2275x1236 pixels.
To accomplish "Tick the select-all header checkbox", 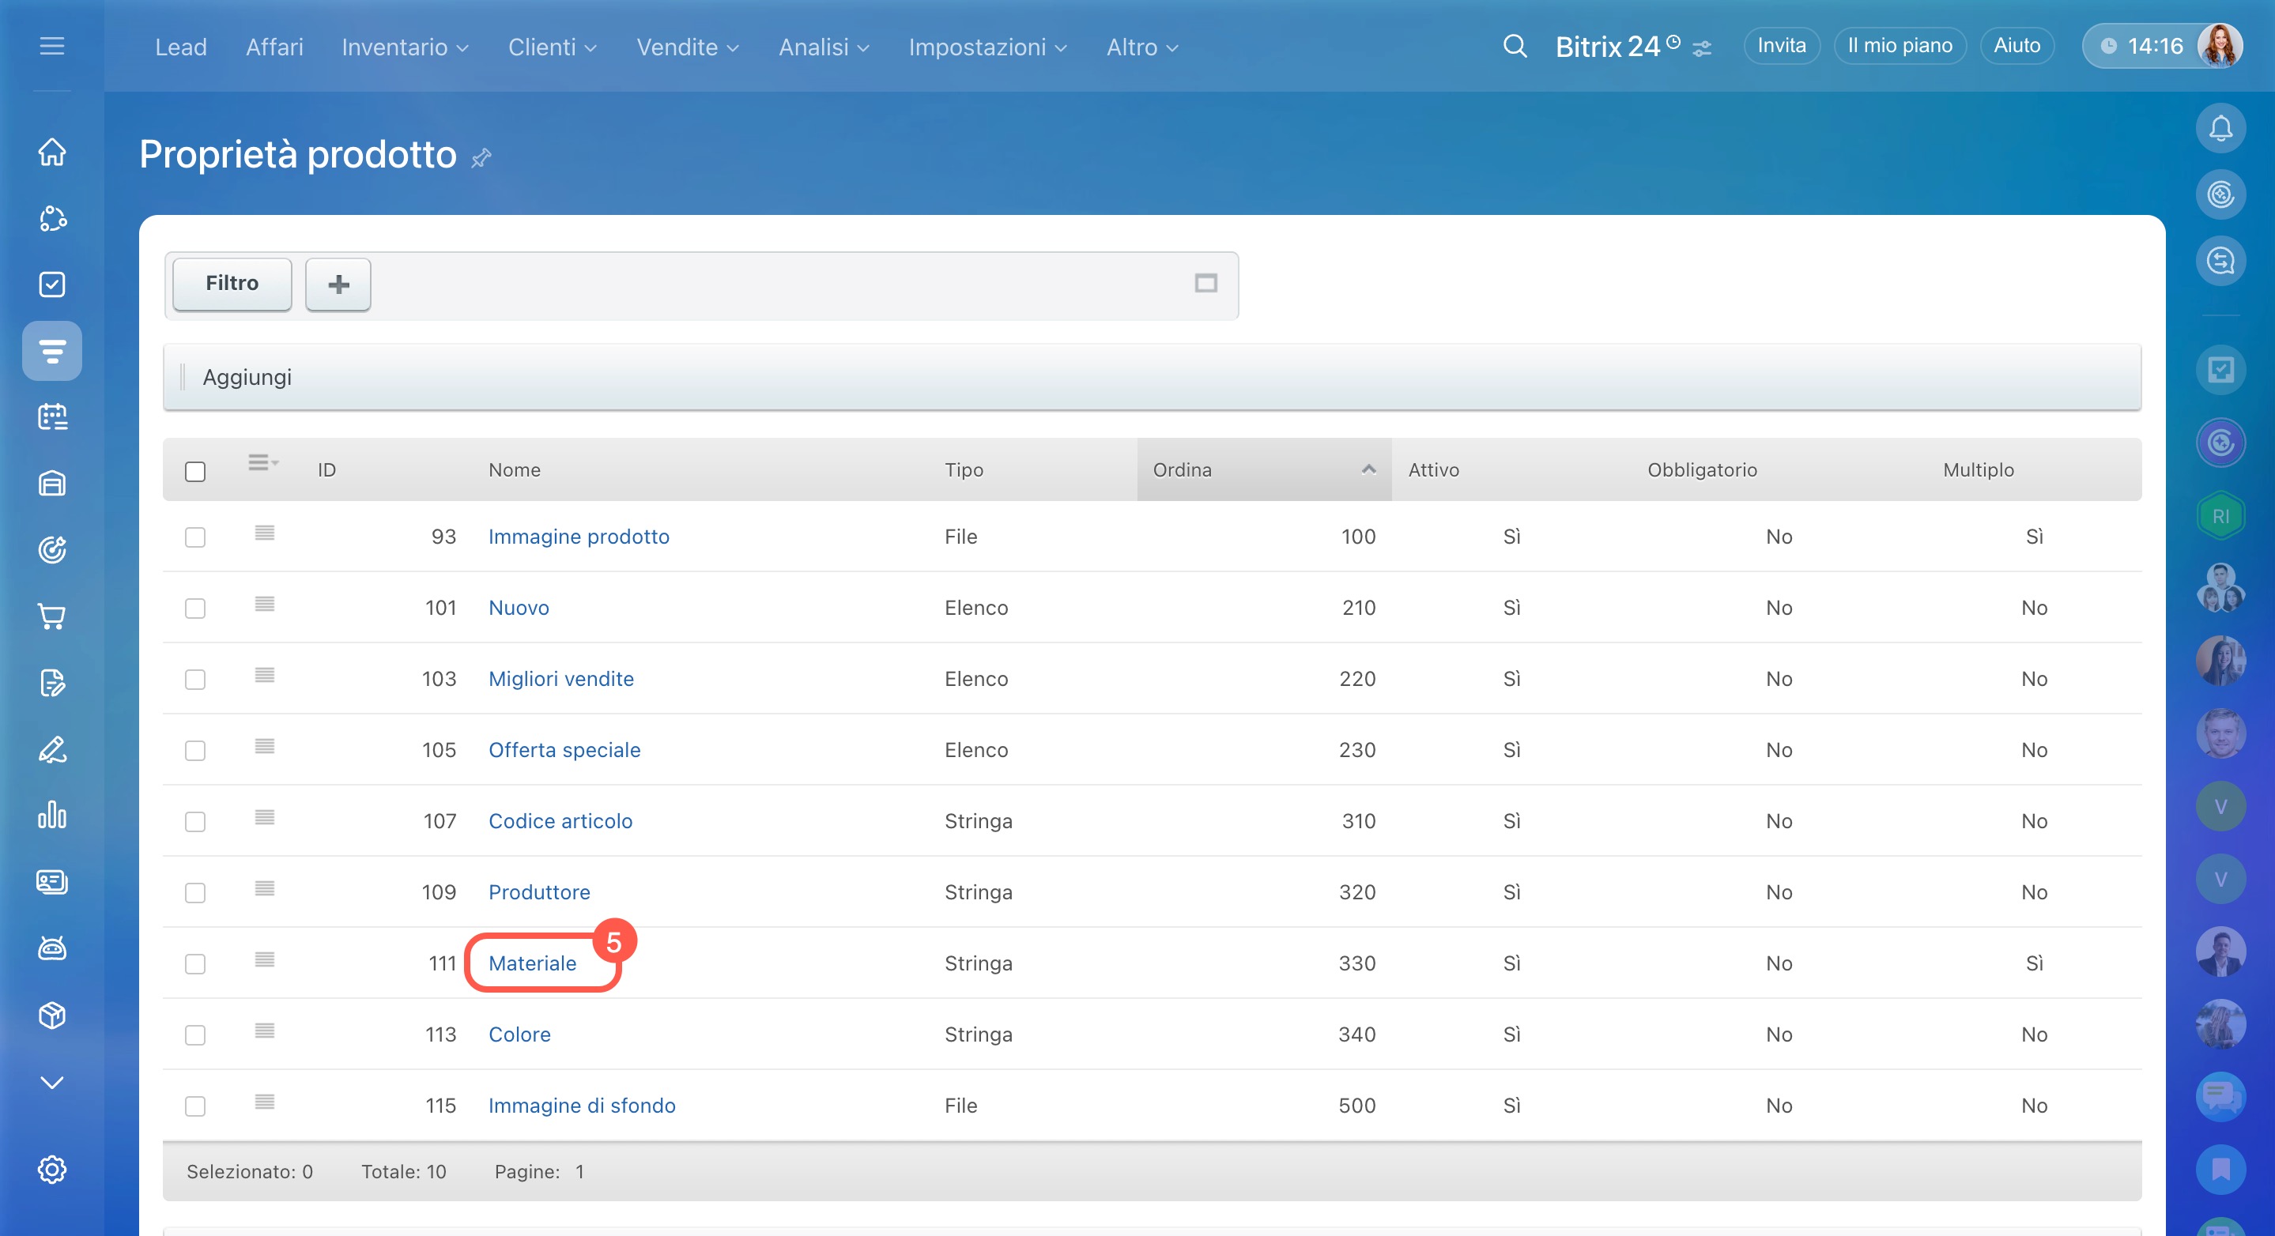I will click(195, 472).
